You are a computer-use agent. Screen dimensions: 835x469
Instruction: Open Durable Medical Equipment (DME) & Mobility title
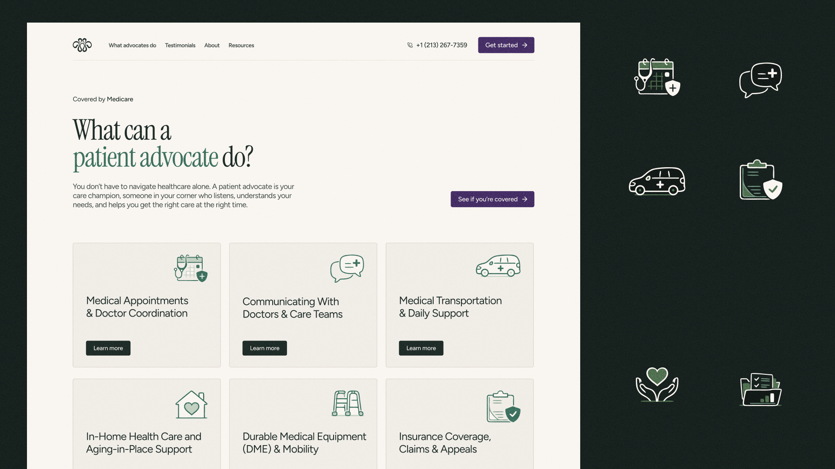click(304, 443)
